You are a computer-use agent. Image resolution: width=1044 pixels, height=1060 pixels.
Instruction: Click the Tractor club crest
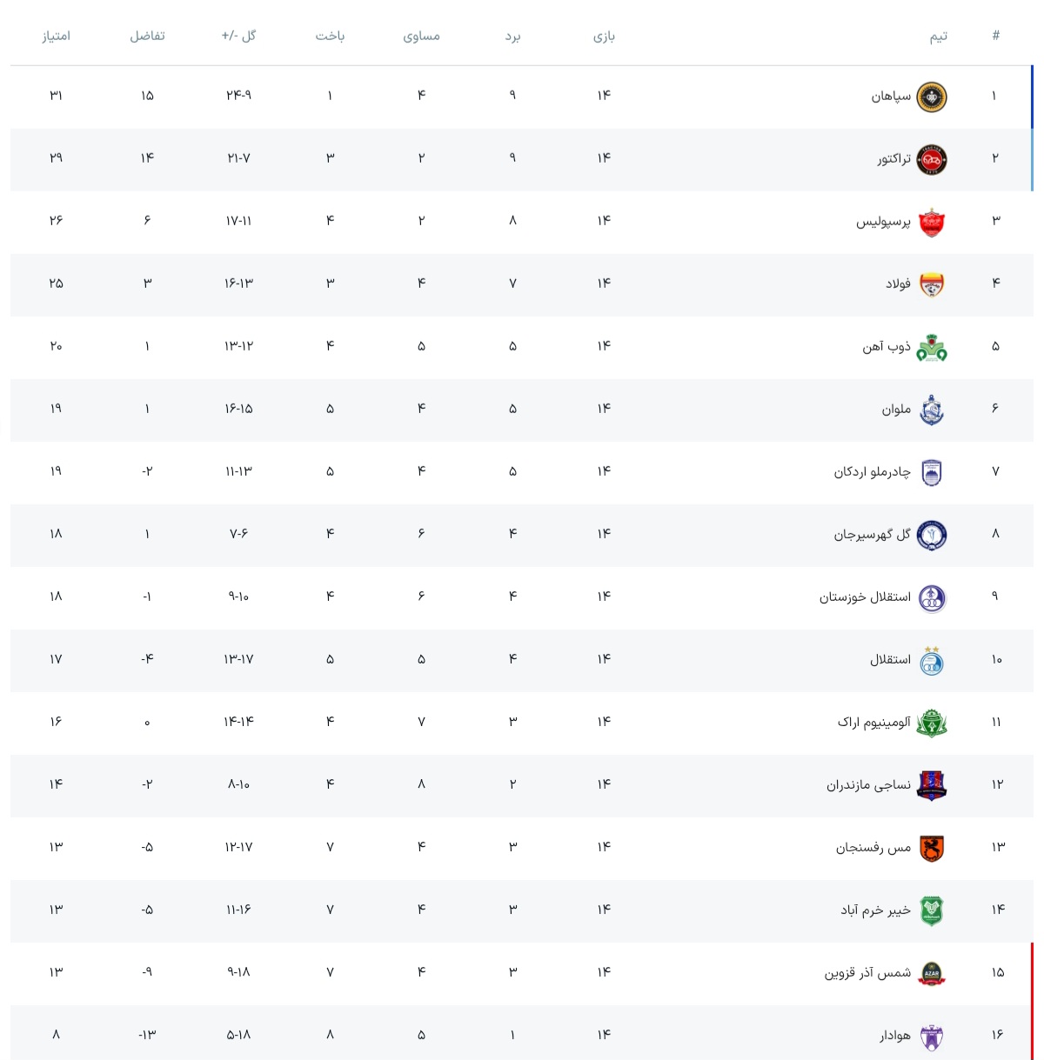click(x=932, y=159)
